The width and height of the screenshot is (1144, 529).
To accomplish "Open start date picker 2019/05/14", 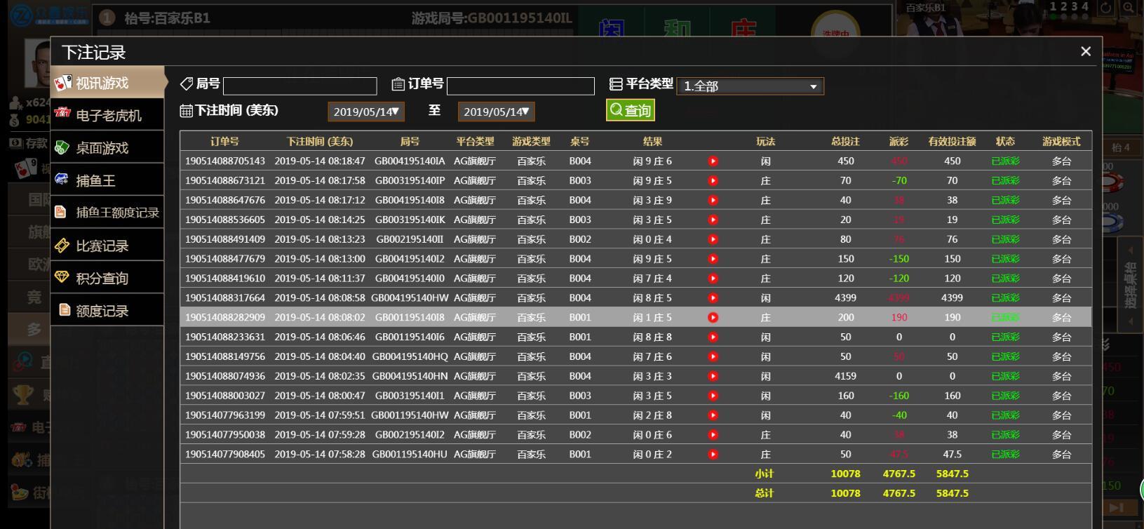I will pos(366,112).
